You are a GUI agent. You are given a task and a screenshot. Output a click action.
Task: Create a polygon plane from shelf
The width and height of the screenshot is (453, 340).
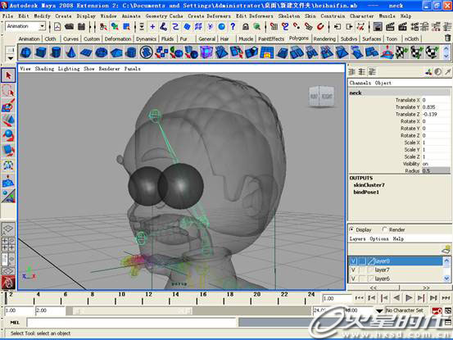coord(86,52)
